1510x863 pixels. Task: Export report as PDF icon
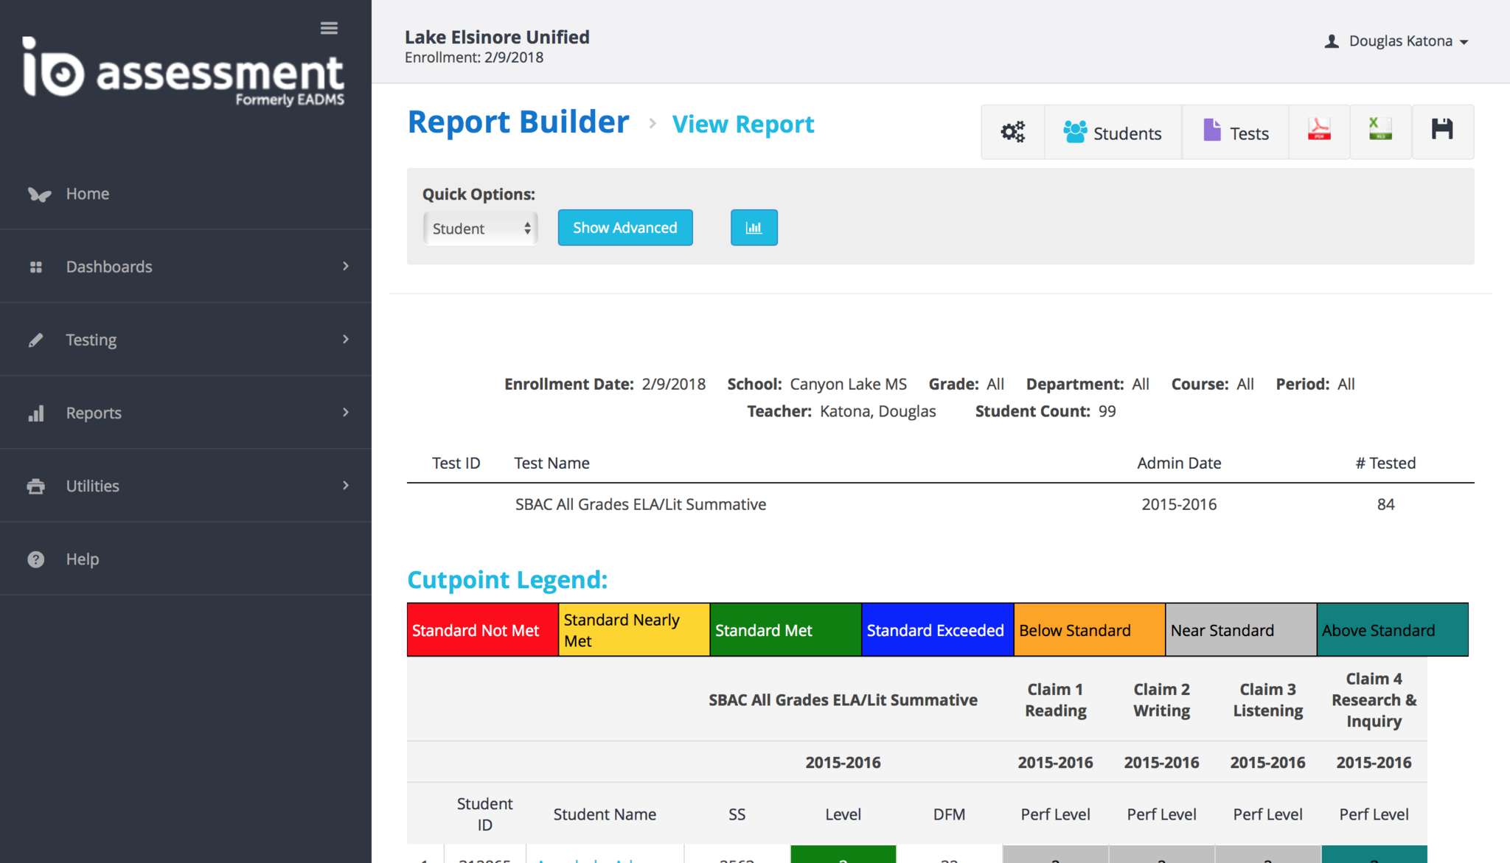click(x=1319, y=130)
